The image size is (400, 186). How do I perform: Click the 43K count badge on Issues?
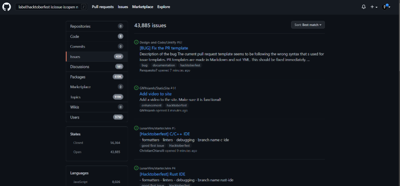pyautogui.click(x=119, y=57)
